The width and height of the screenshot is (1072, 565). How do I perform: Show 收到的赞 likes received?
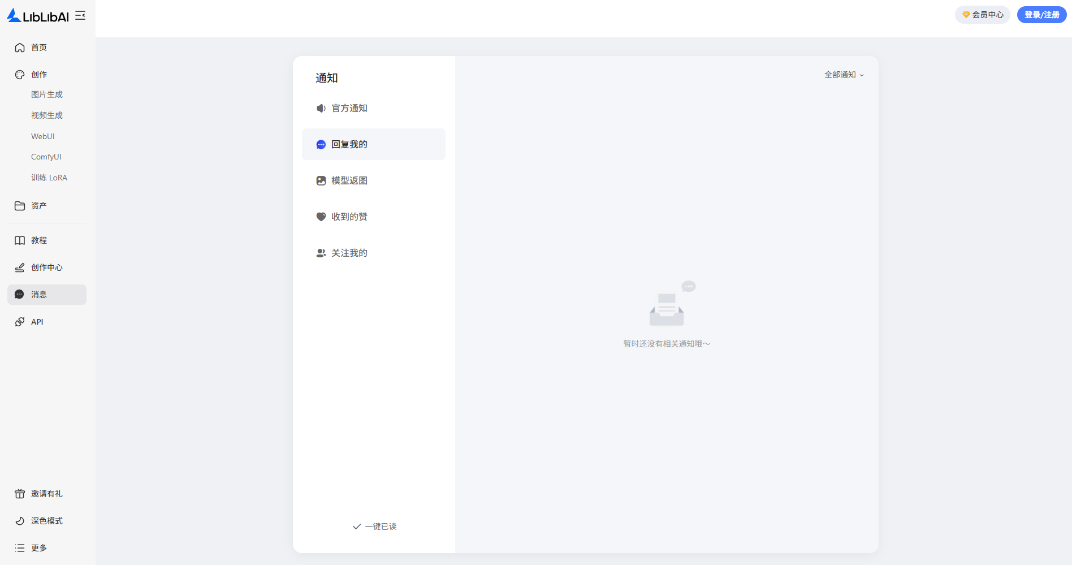[349, 217]
